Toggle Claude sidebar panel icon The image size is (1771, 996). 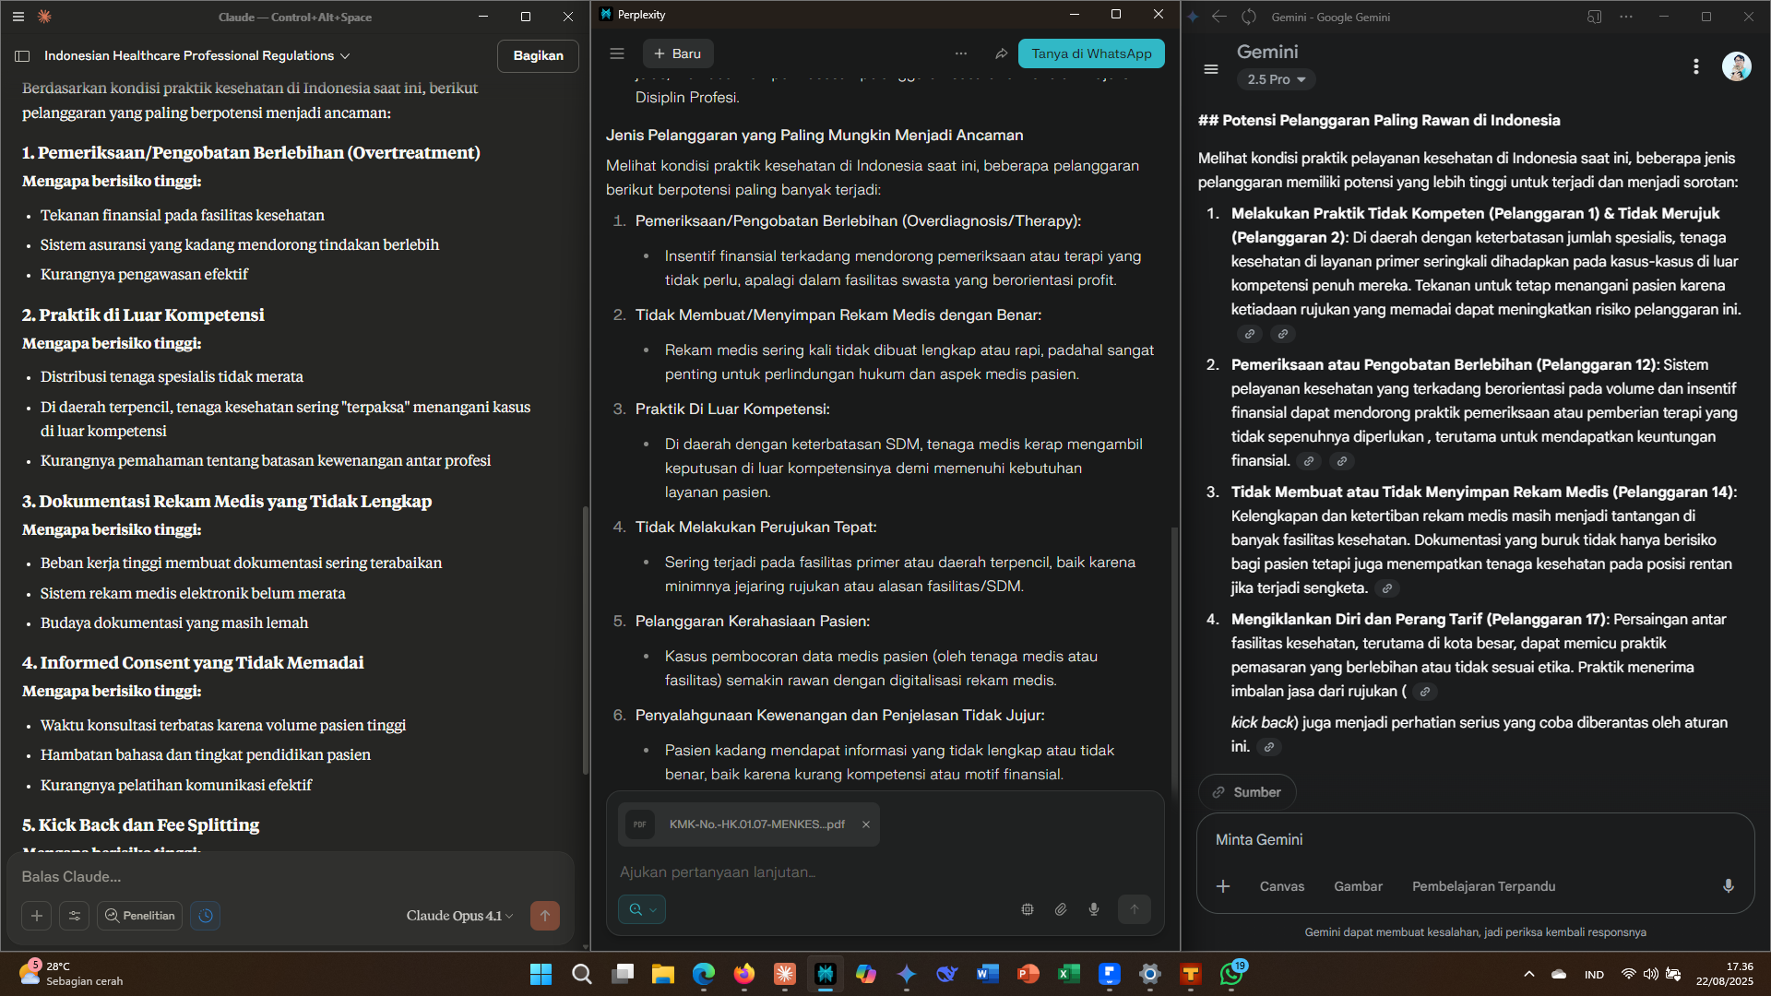tap(22, 56)
